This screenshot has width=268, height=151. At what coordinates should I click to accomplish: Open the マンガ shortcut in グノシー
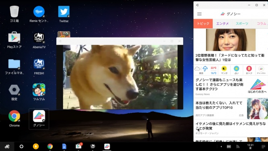(x=224, y=70)
